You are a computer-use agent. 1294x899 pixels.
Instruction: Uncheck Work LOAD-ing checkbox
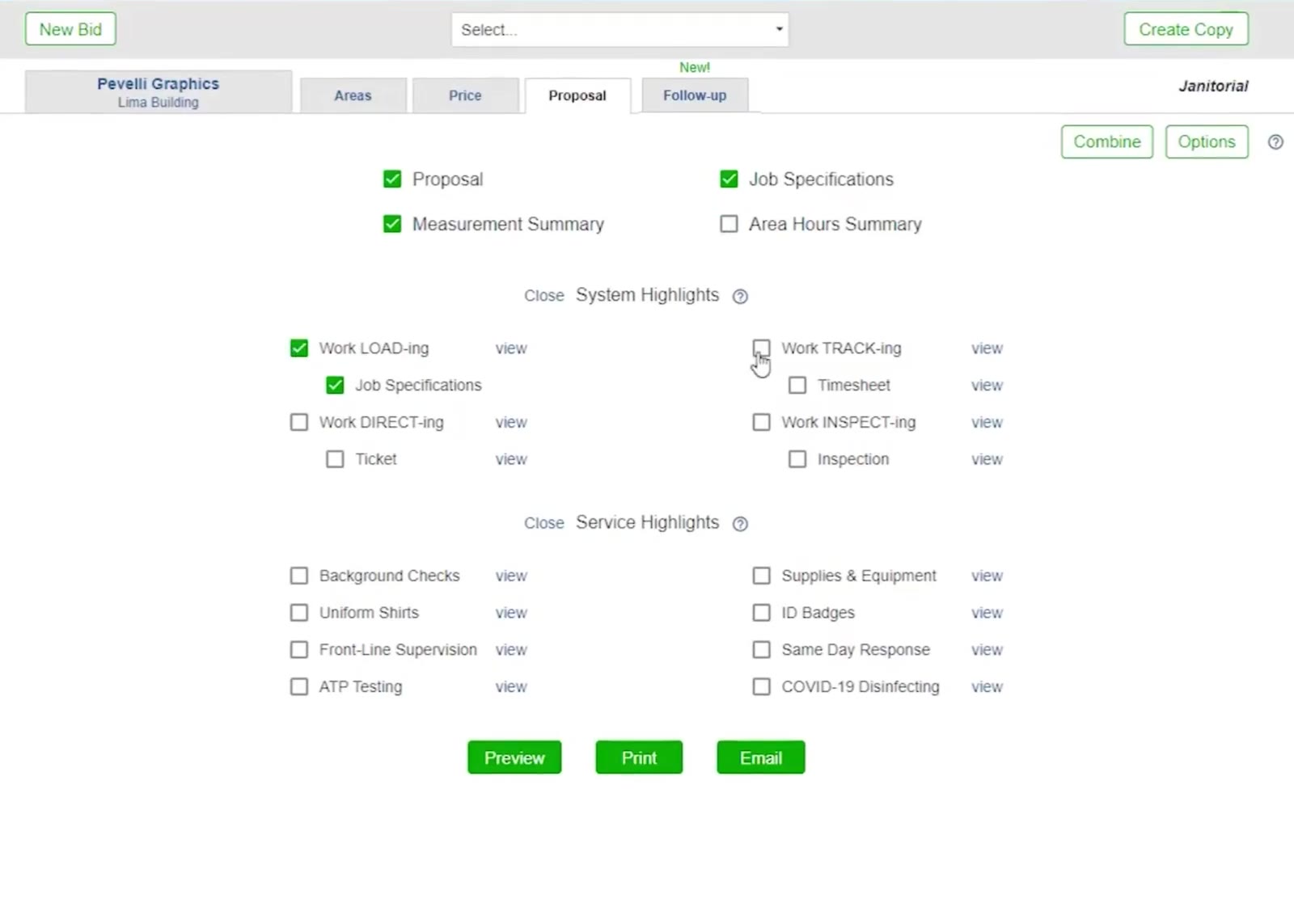point(299,348)
